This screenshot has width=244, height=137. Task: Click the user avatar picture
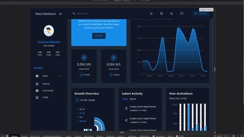point(49,31)
